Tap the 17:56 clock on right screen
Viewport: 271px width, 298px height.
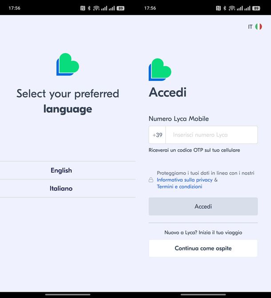[x=150, y=8]
